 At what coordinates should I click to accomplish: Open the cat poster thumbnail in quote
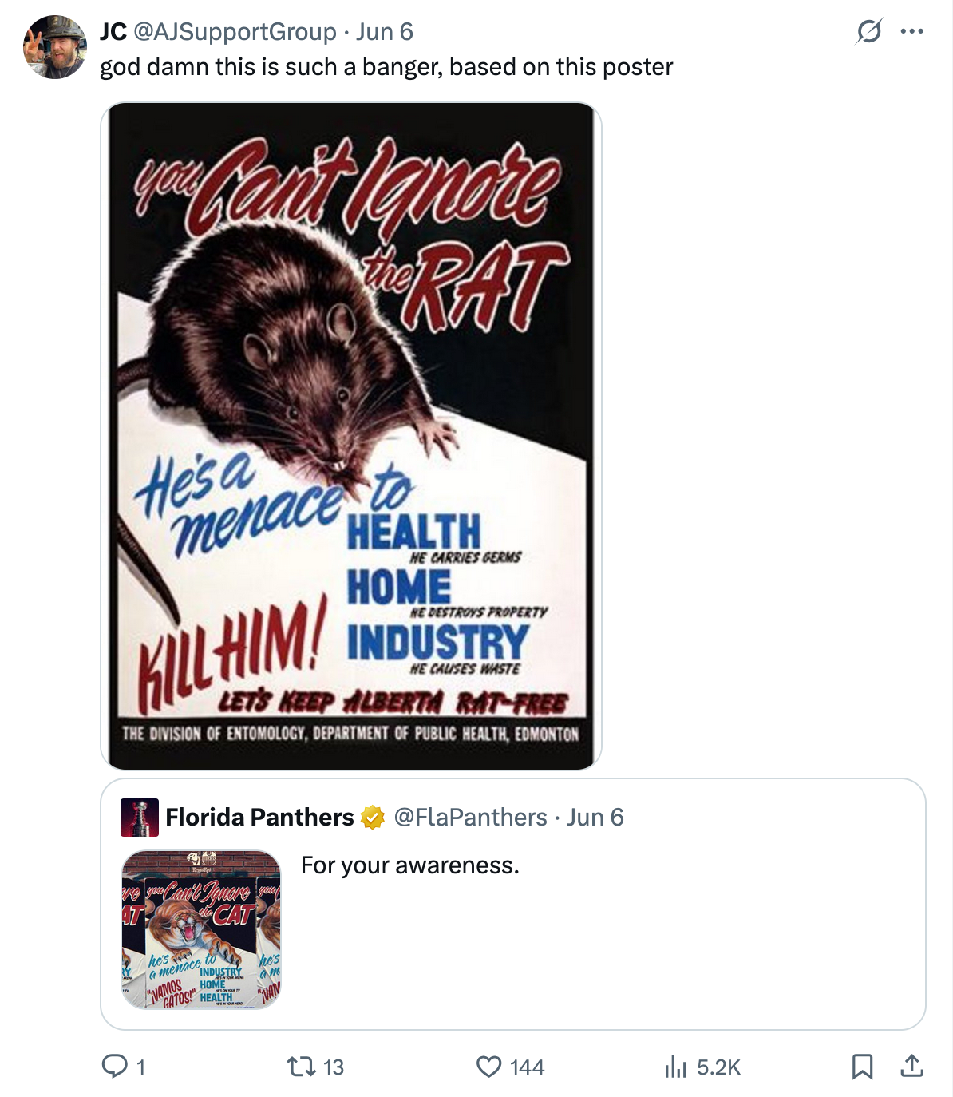click(x=201, y=929)
